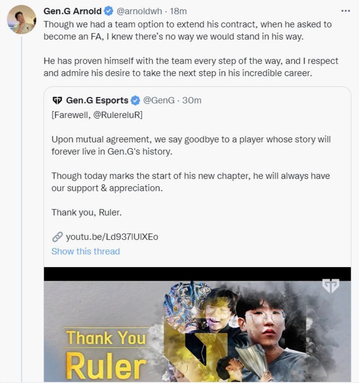
Task: Click the 30m timestamp in quoted tweet
Action: [x=191, y=100]
